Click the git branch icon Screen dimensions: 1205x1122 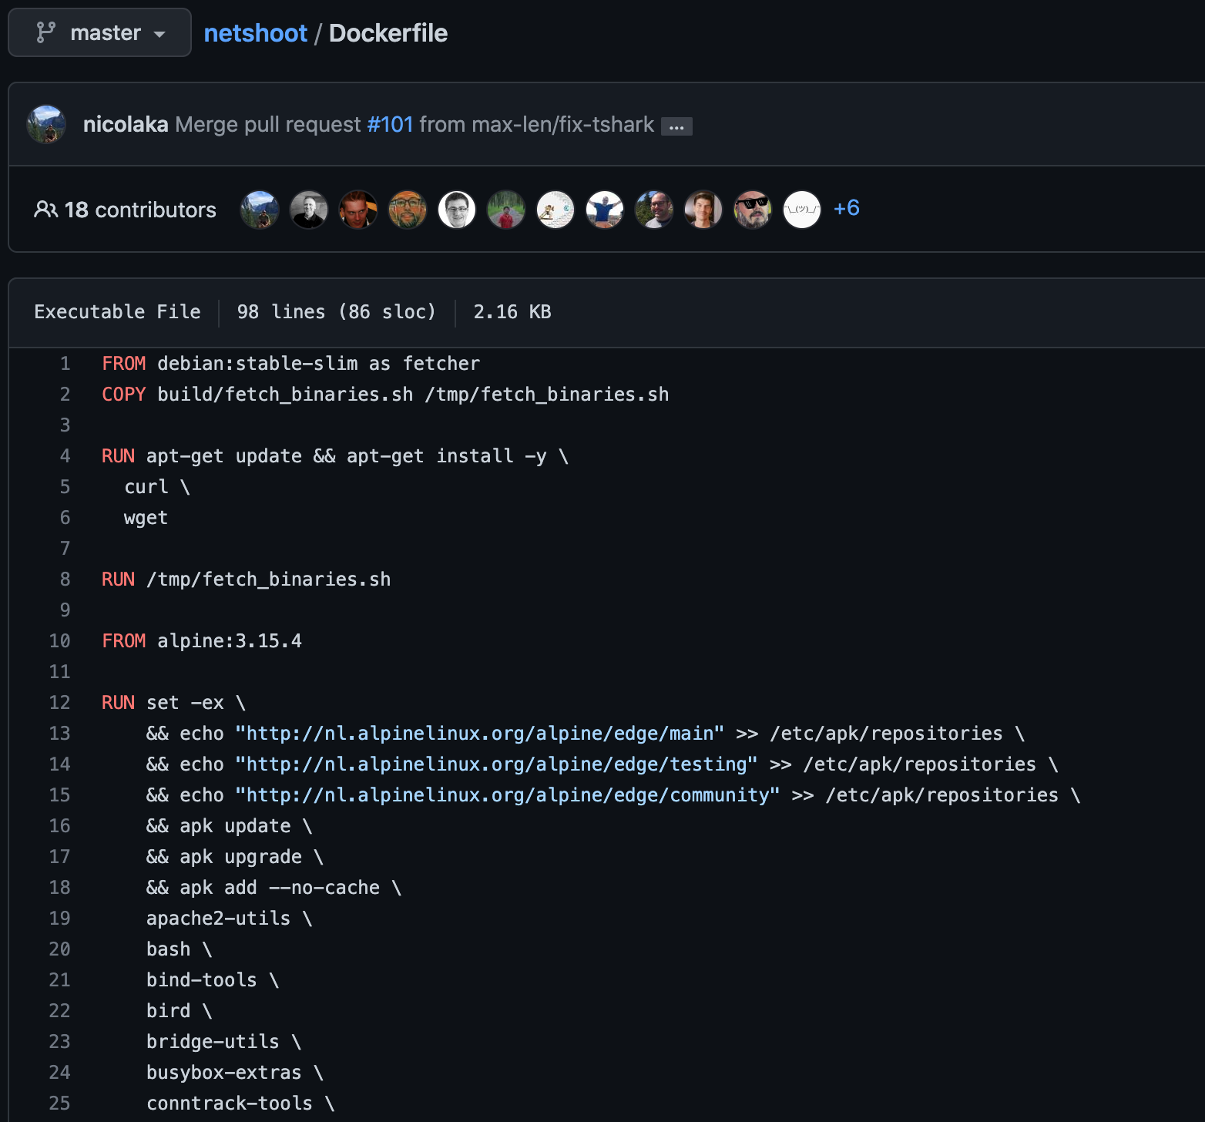click(46, 32)
